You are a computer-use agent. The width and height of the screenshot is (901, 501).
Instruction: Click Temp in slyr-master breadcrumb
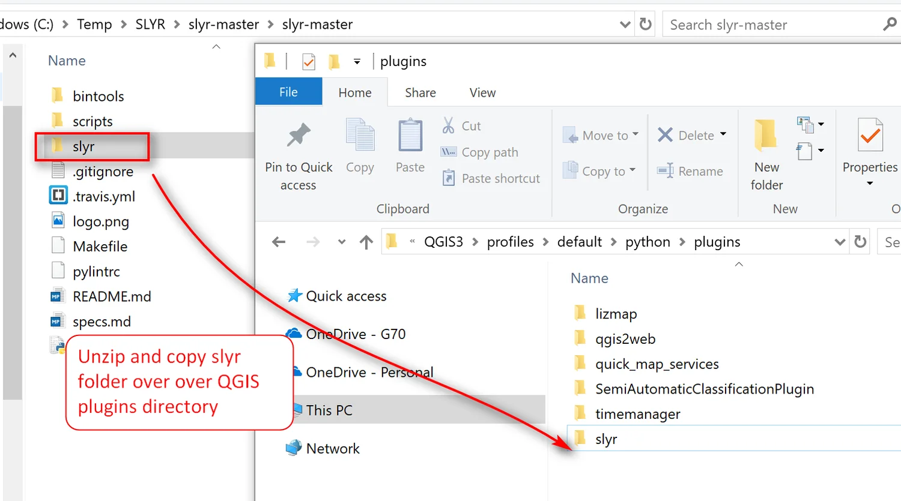pos(94,25)
